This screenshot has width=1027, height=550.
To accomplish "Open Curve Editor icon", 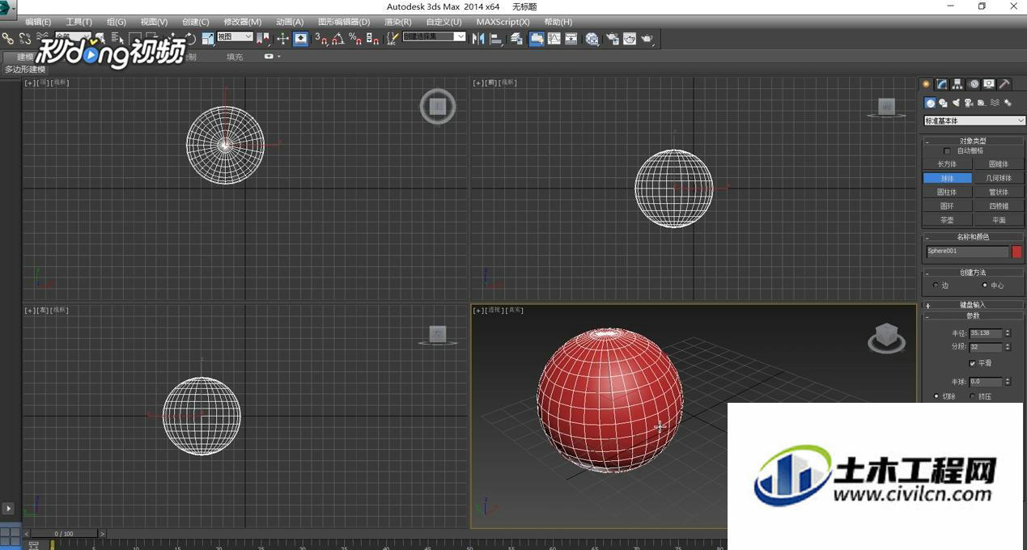I will (554, 38).
